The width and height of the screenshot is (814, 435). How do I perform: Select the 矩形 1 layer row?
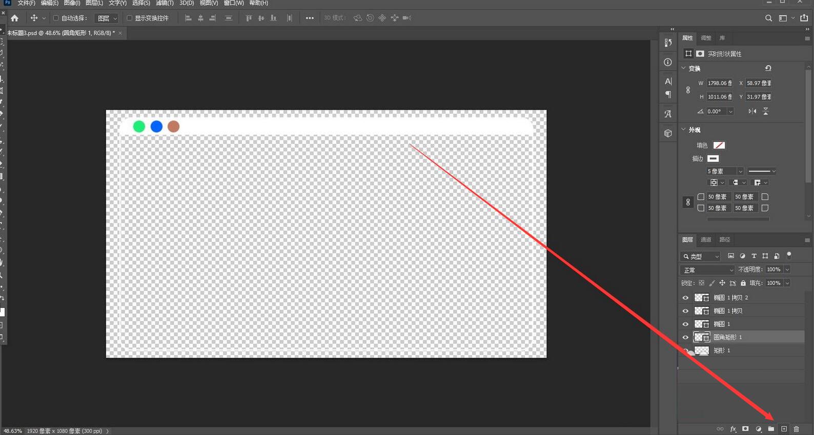[741, 350]
